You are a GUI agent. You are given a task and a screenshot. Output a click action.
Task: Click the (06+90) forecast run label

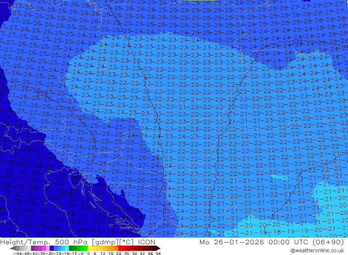[328, 242]
